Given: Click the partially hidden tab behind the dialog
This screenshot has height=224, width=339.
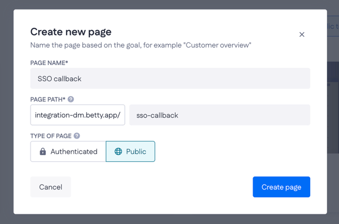Looking at the screenshot, I should coord(333,27).
